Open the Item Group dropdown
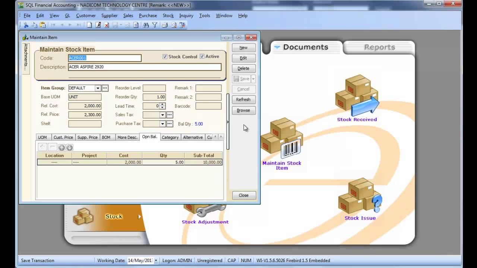This screenshot has height=268, width=477. (x=98, y=88)
